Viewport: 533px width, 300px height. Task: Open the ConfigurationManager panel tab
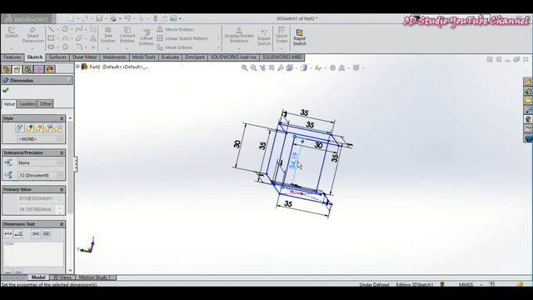(27, 69)
